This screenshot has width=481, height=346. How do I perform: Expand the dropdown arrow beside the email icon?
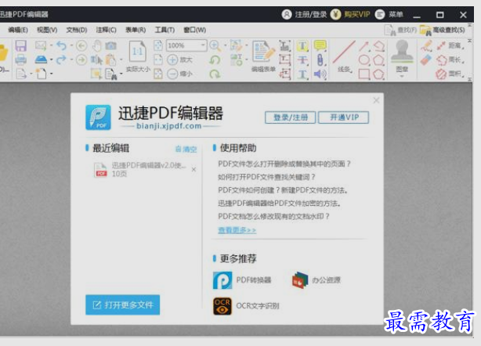(x=51, y=45)
